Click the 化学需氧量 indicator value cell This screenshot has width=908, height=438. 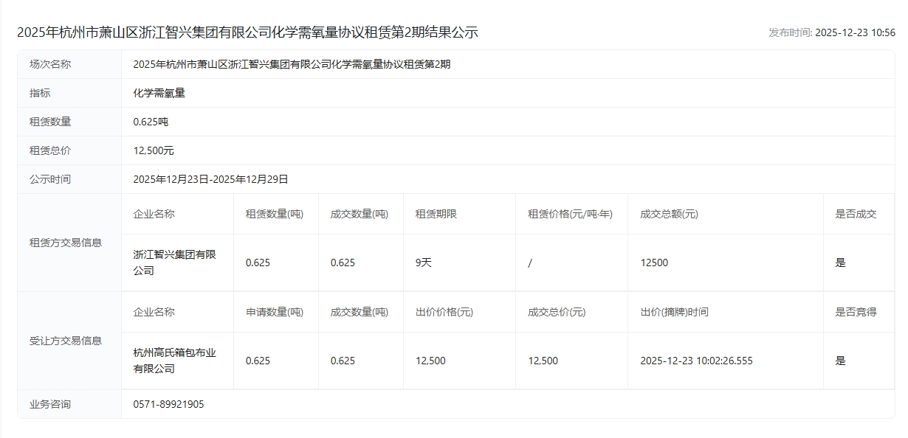pos(159,93)
